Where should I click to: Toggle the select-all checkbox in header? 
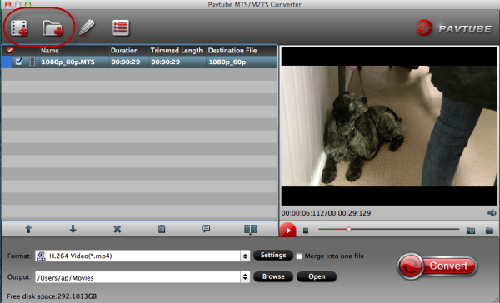click(10, 50)
